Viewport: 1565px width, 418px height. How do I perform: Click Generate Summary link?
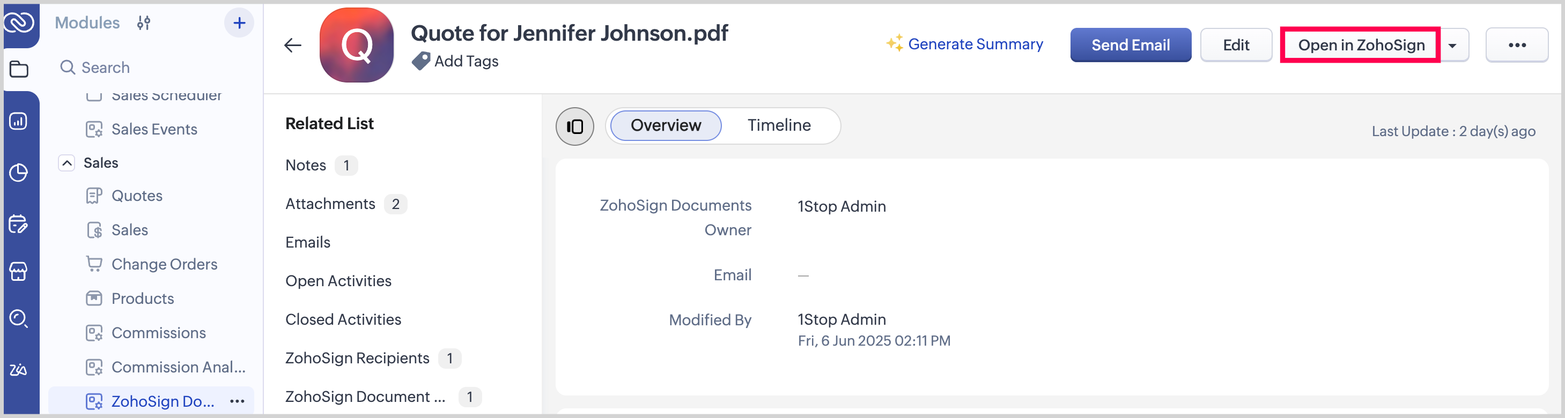[x=975, y=44]
